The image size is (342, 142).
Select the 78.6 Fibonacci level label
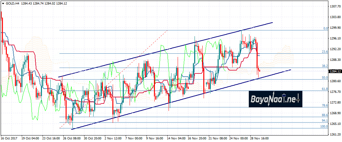tap(324, 105)
